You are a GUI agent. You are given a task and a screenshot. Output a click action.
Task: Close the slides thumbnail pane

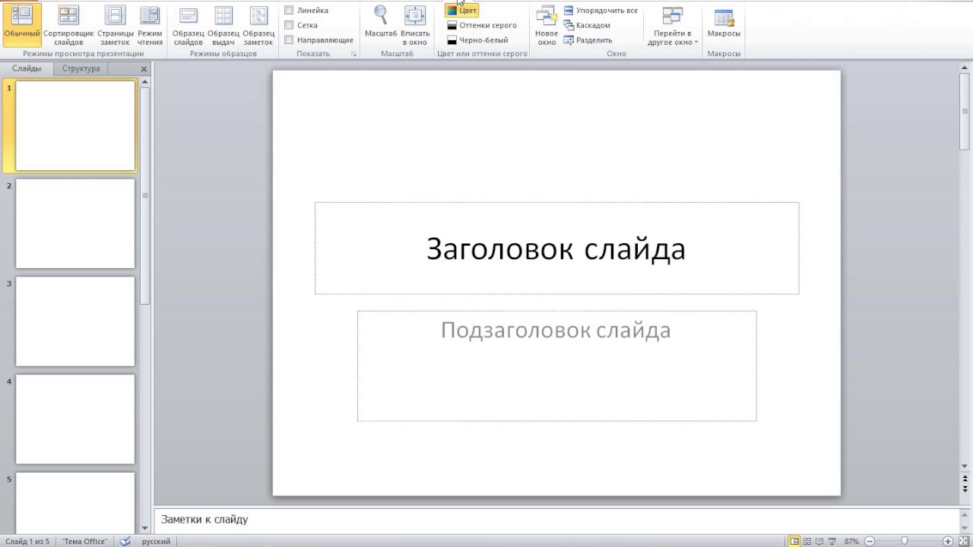[144, 69]
